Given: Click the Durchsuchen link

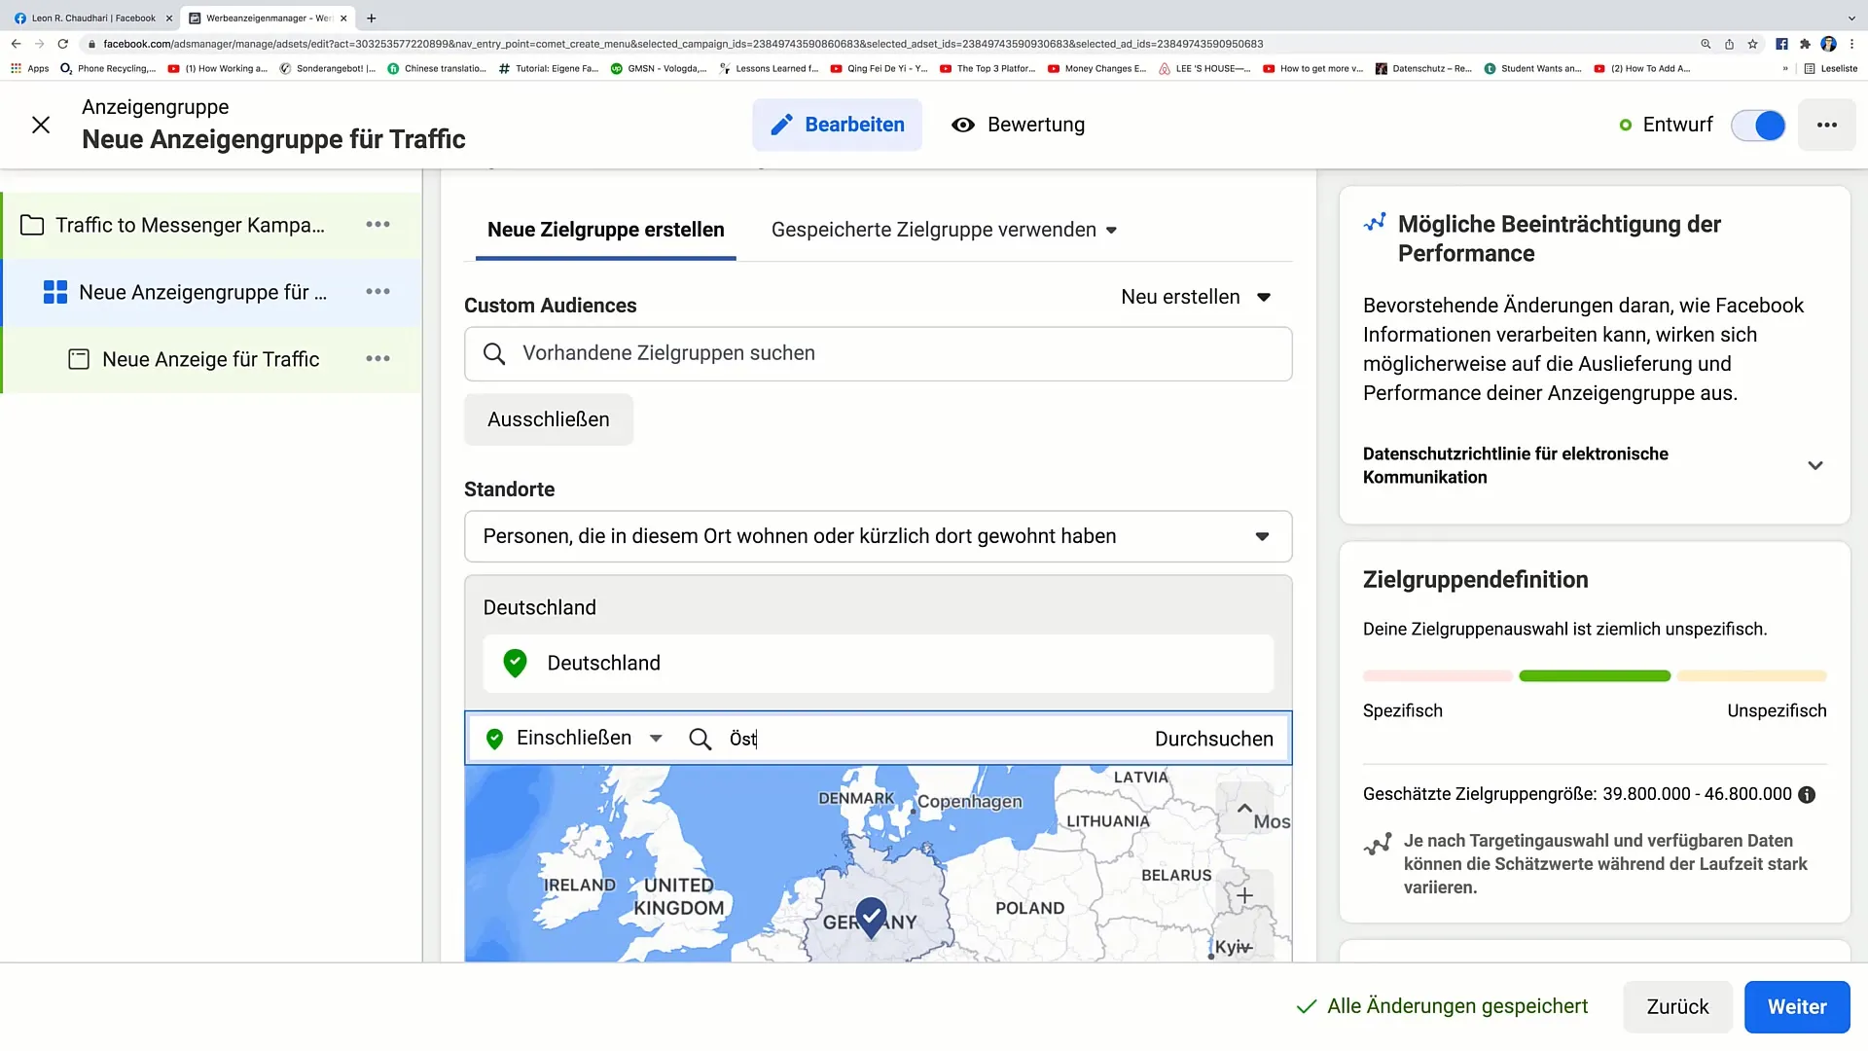Looking at the screenshot, I should pyautogui.click(x=1213, y=739).
